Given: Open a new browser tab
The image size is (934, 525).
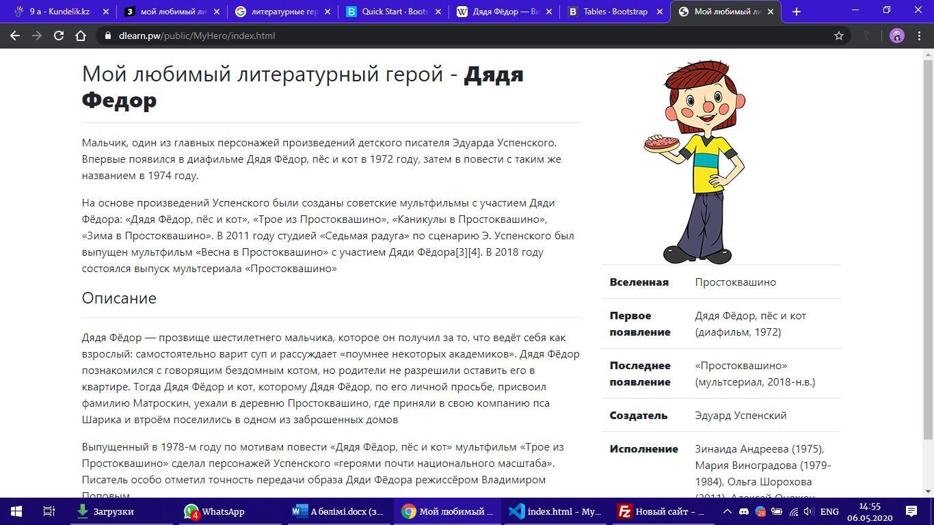Looking at the screenshot, I should point(796,12).
